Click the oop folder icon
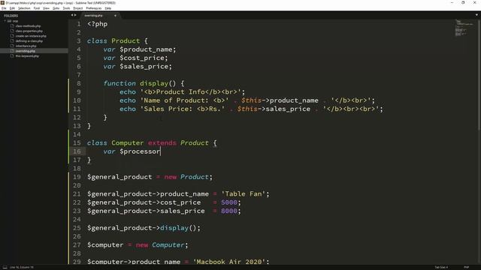481x270 pixels. pos(9,21)
